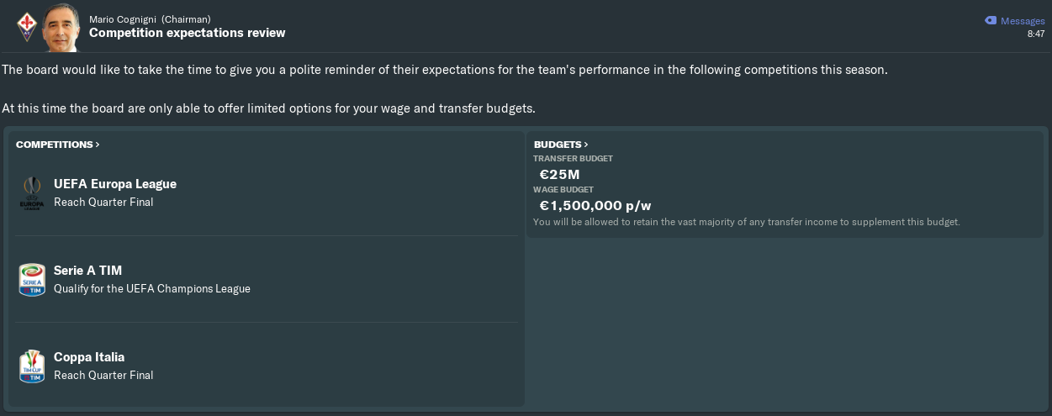Click the Competition expectations review title
This screenshot has height=416, width=1052.
click(x=187, y=33)
